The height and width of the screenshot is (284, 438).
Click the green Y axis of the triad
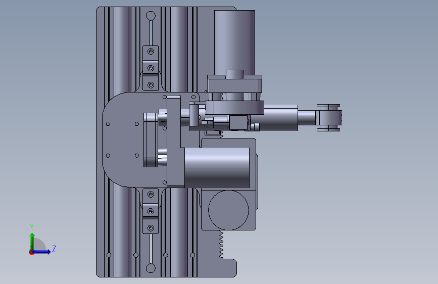click(x=32, y=242)
